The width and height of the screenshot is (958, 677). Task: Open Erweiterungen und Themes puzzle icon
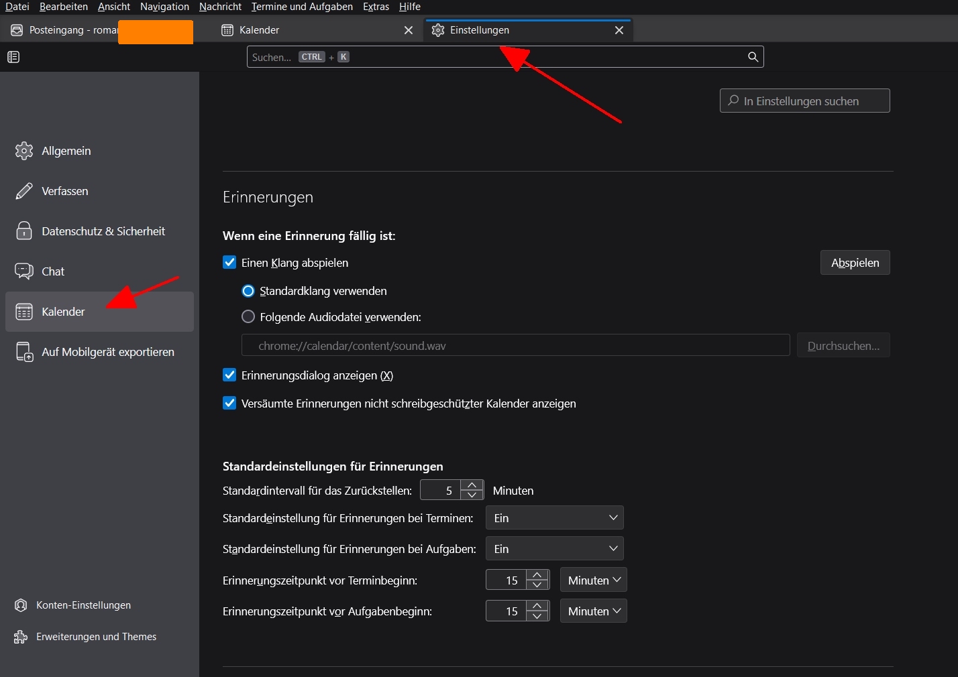(x=21, y=637)
